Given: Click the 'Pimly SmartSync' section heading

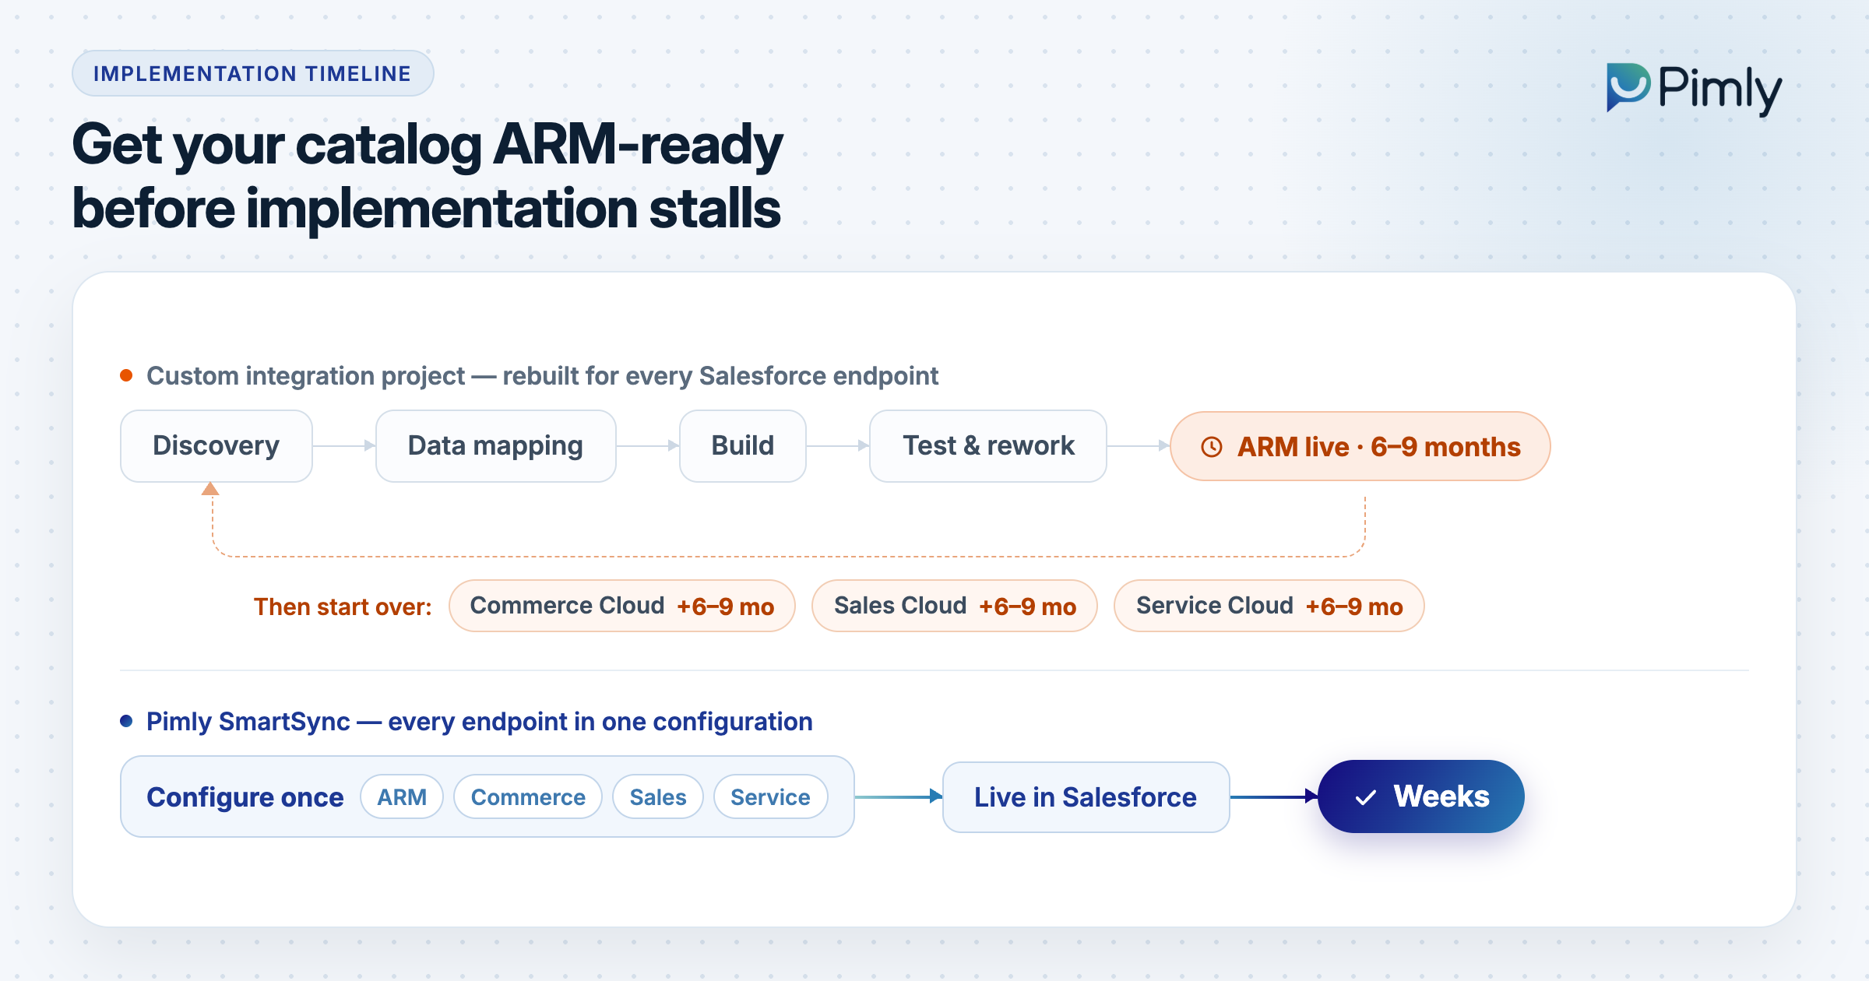Looking at the screenshot, I should pos(480,722).
